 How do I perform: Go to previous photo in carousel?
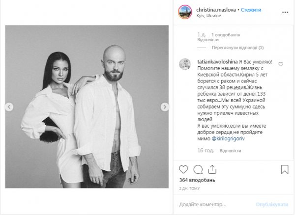(9, 107)
